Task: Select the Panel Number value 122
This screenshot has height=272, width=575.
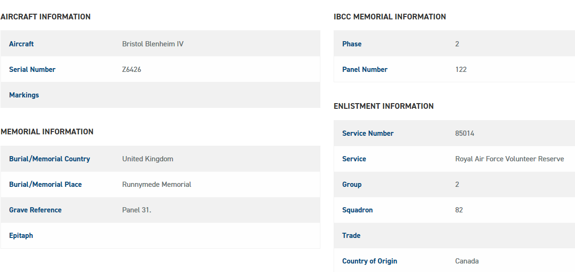Action: point(461,70)
